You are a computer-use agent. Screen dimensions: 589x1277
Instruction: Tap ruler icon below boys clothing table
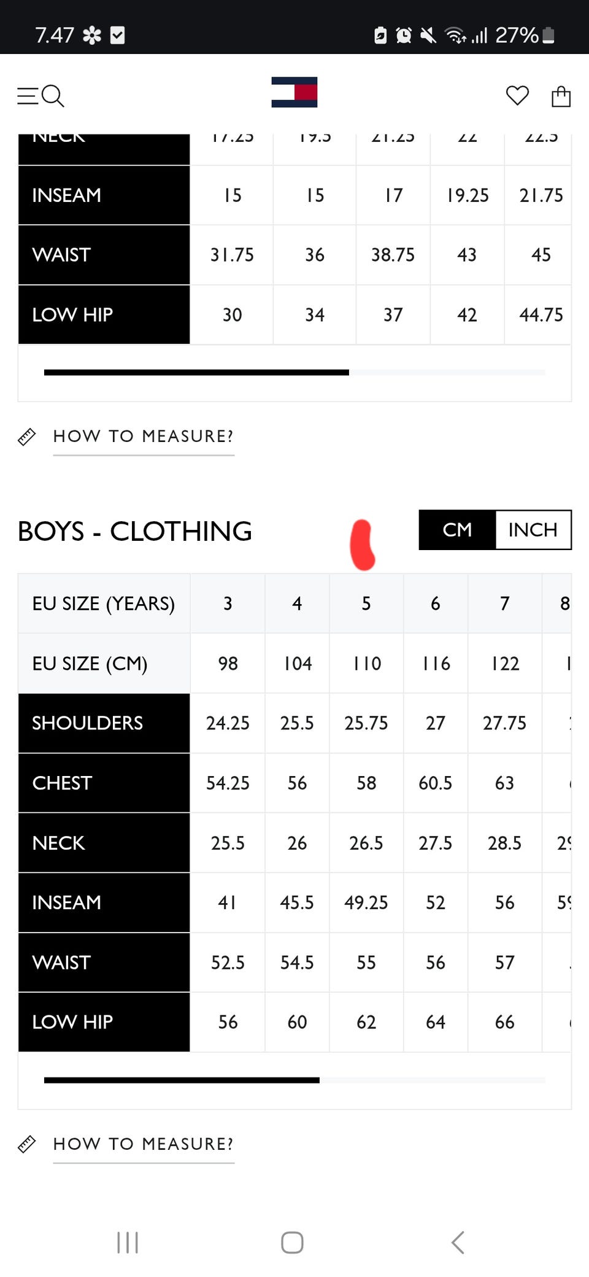pyautogui.click(x=27, y=1144)
